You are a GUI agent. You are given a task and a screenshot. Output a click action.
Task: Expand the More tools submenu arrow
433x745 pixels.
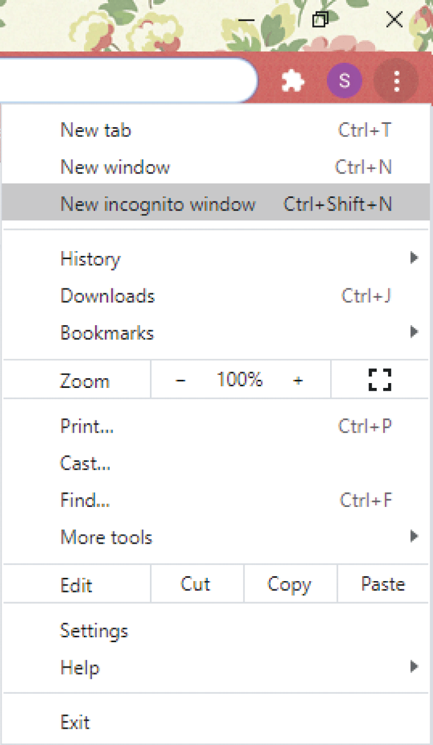point(414,536)
